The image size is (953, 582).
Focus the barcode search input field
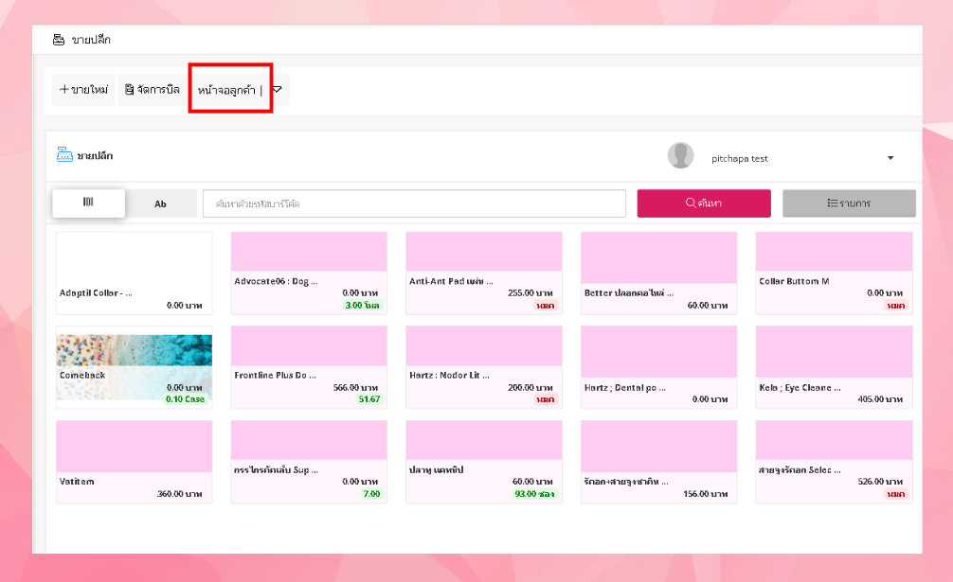point(414,203)
